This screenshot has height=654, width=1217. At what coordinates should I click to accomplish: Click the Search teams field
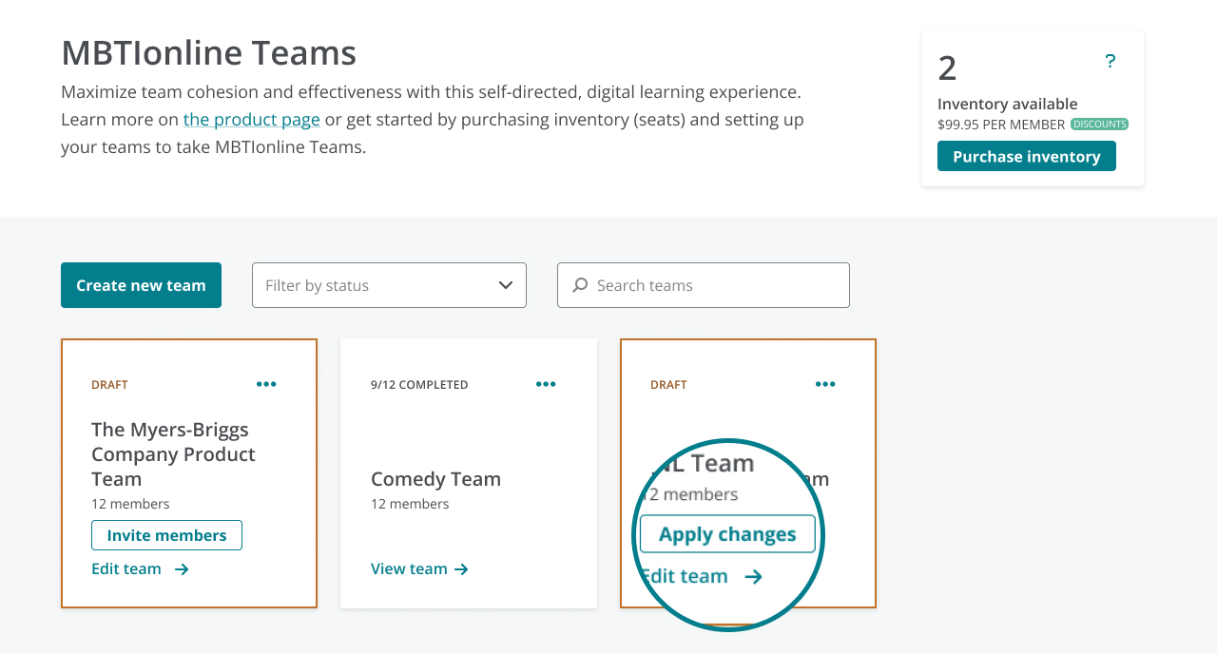pos(704,285)
